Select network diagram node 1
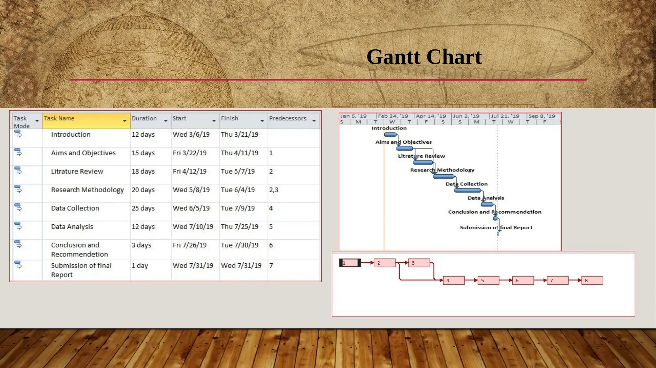This screenshot has height=368, width=656. [350, 263]
